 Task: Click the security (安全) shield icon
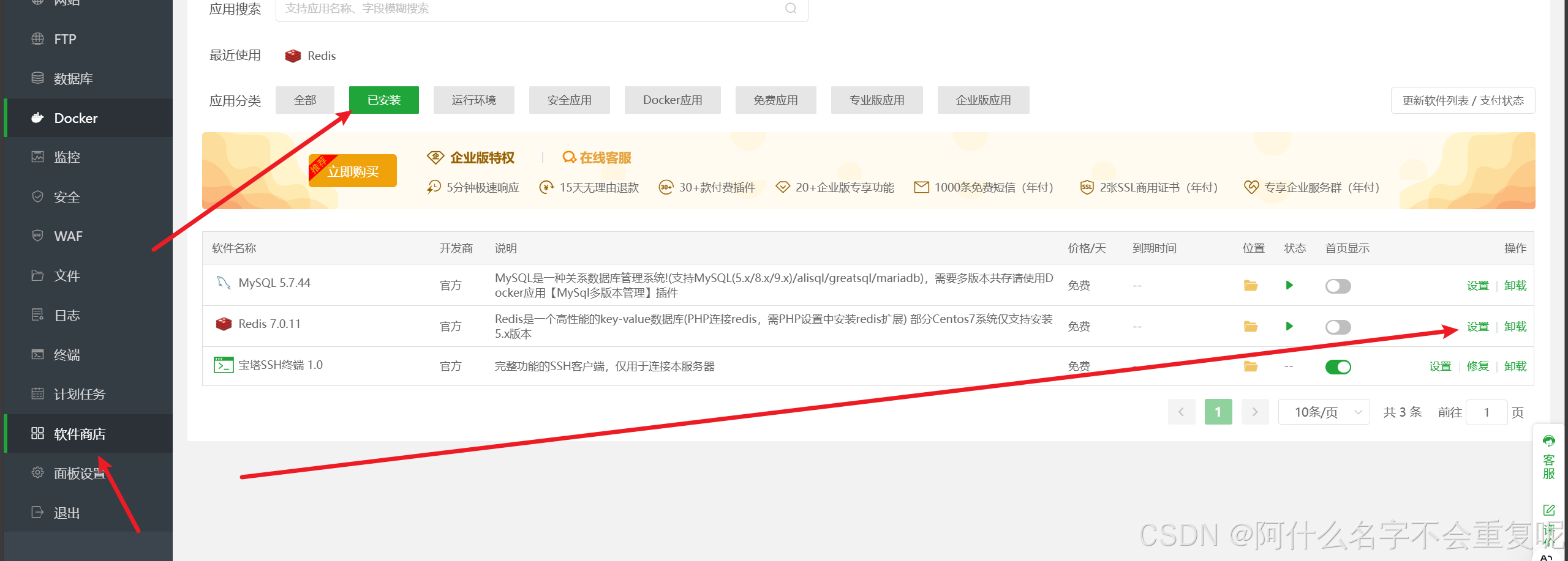[x=37, y=196]
